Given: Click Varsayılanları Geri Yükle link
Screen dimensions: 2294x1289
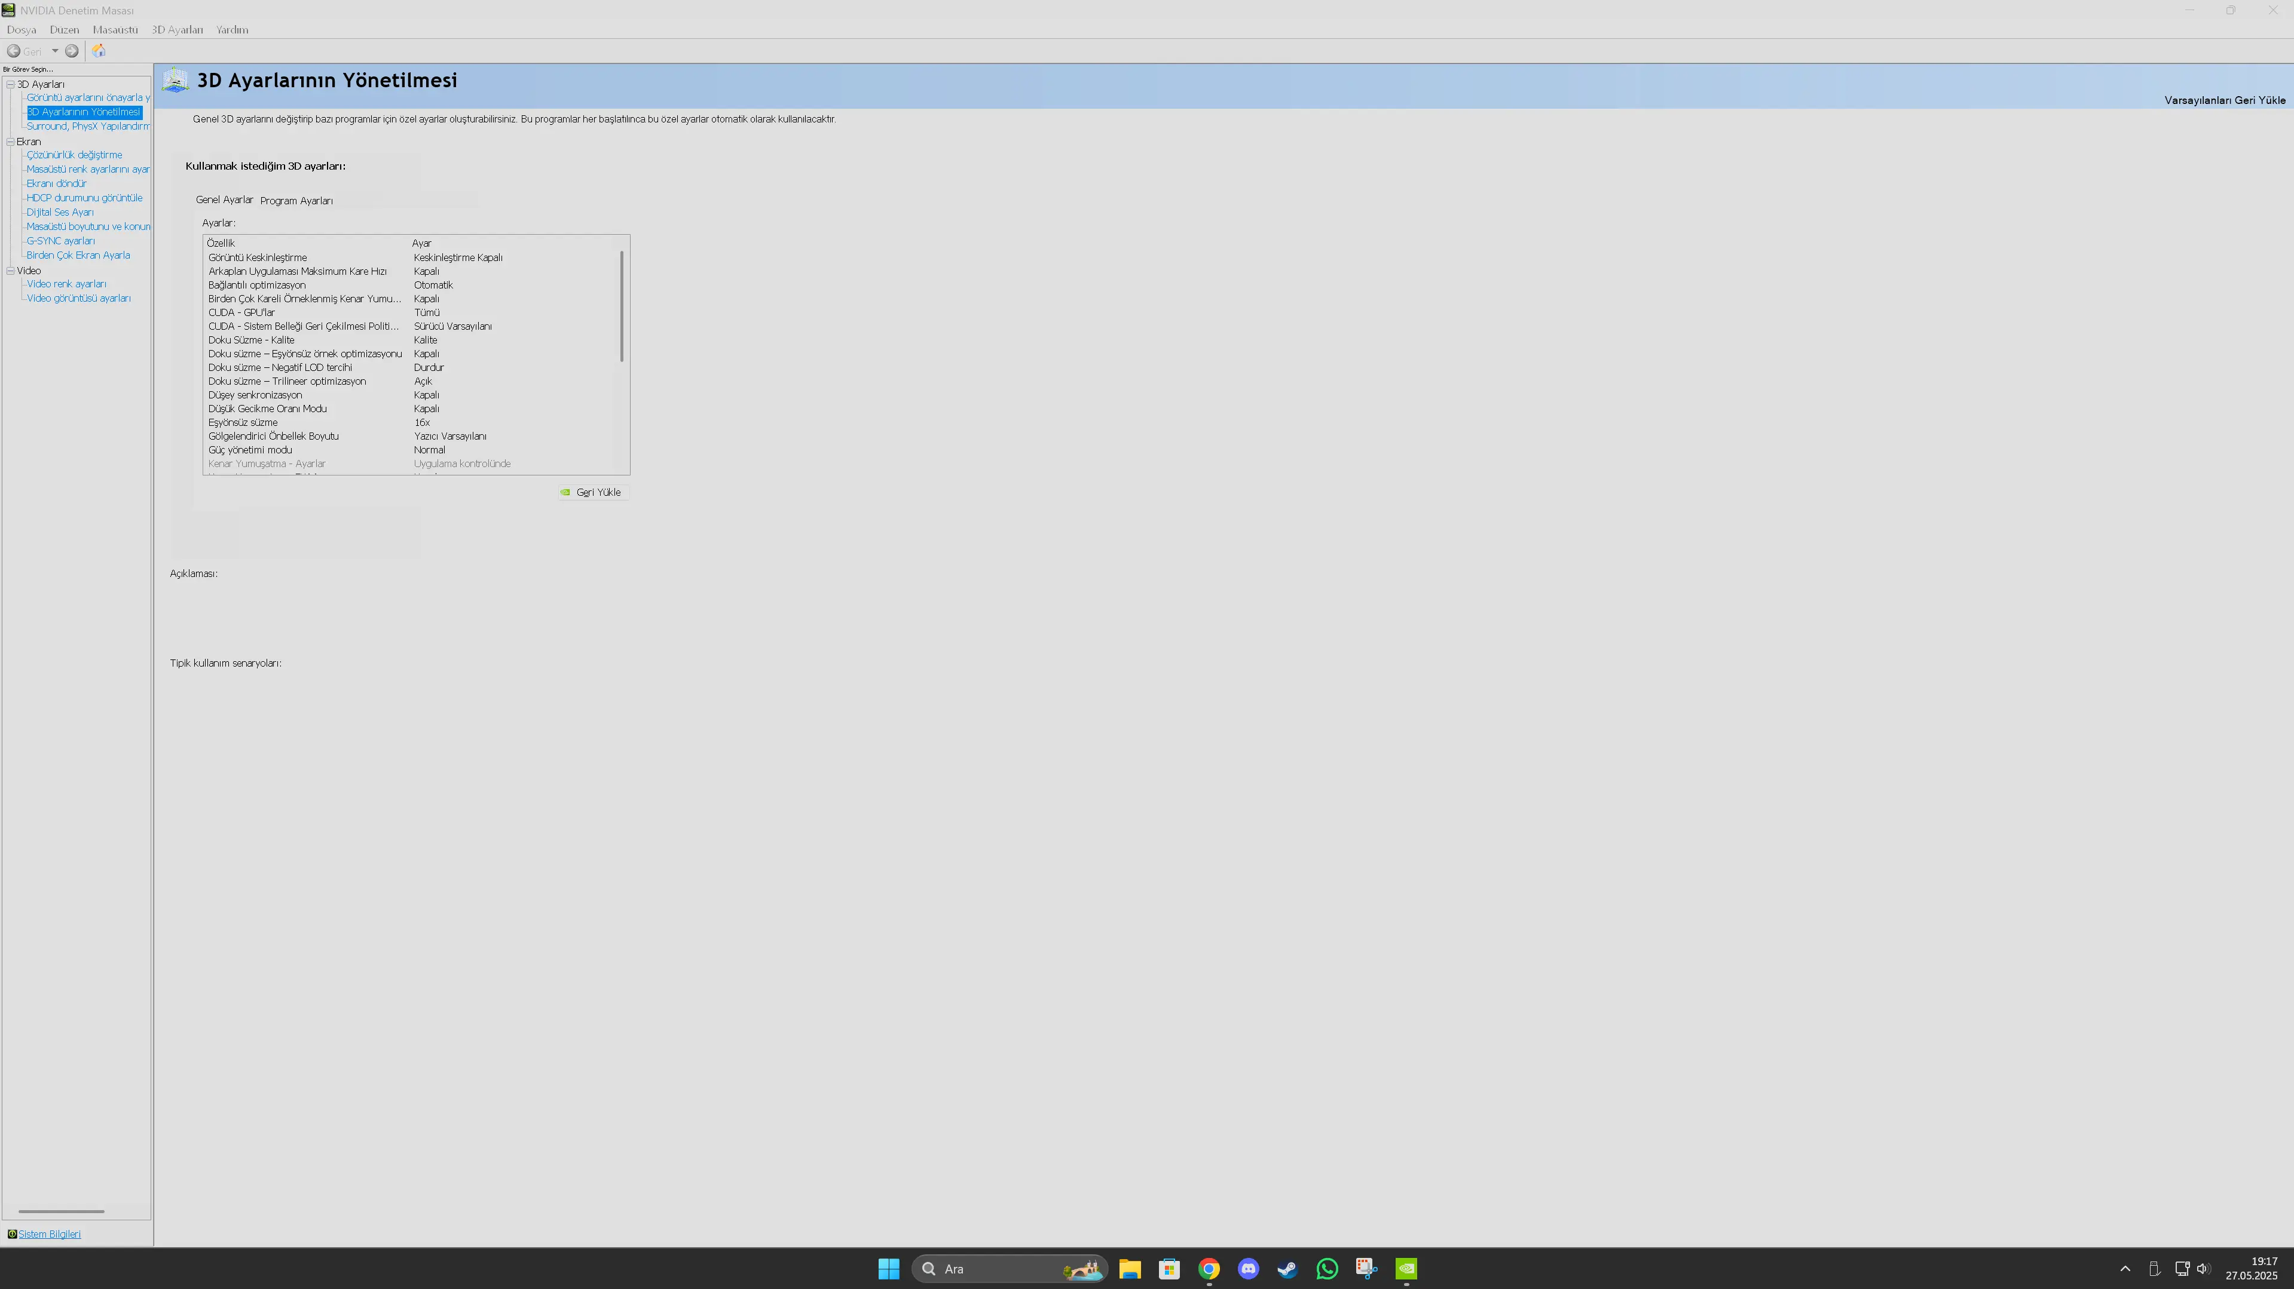Looking at the screenshot, I should pyautogui.click(x=2225, y=100).
